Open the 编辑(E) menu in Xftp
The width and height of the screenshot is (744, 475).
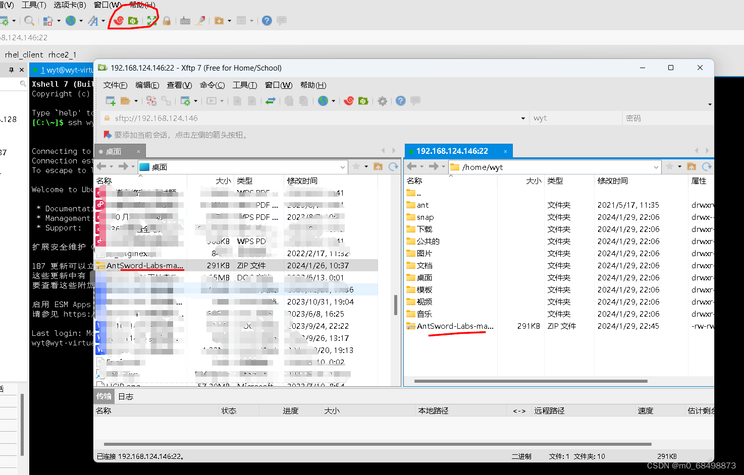click(x=147, y=85)
